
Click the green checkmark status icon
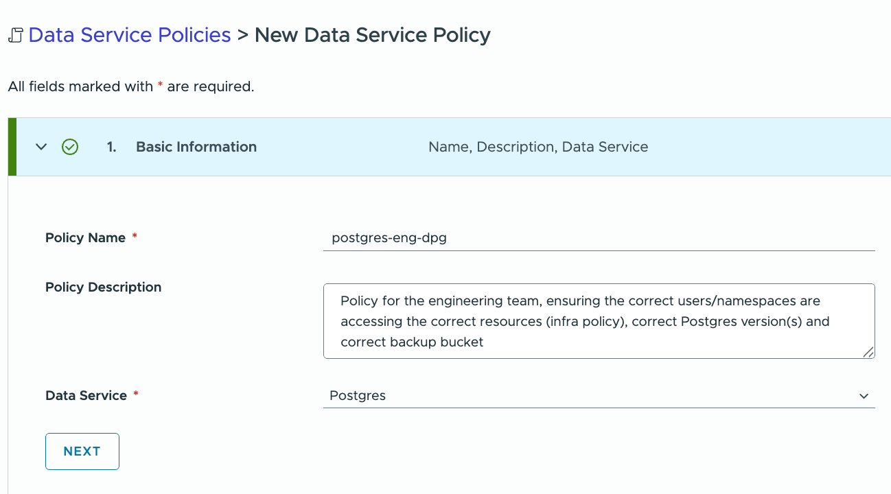[x=70, y=147]
